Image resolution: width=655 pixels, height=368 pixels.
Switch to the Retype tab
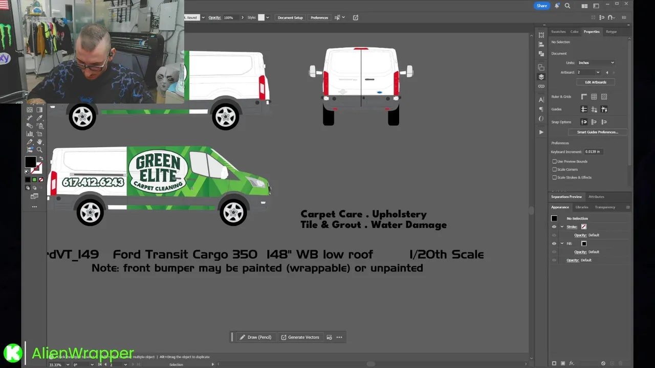pyautogui.click(x=612, y=32)
